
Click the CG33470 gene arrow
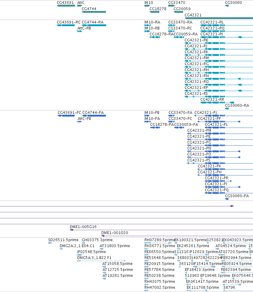[172, 6]
